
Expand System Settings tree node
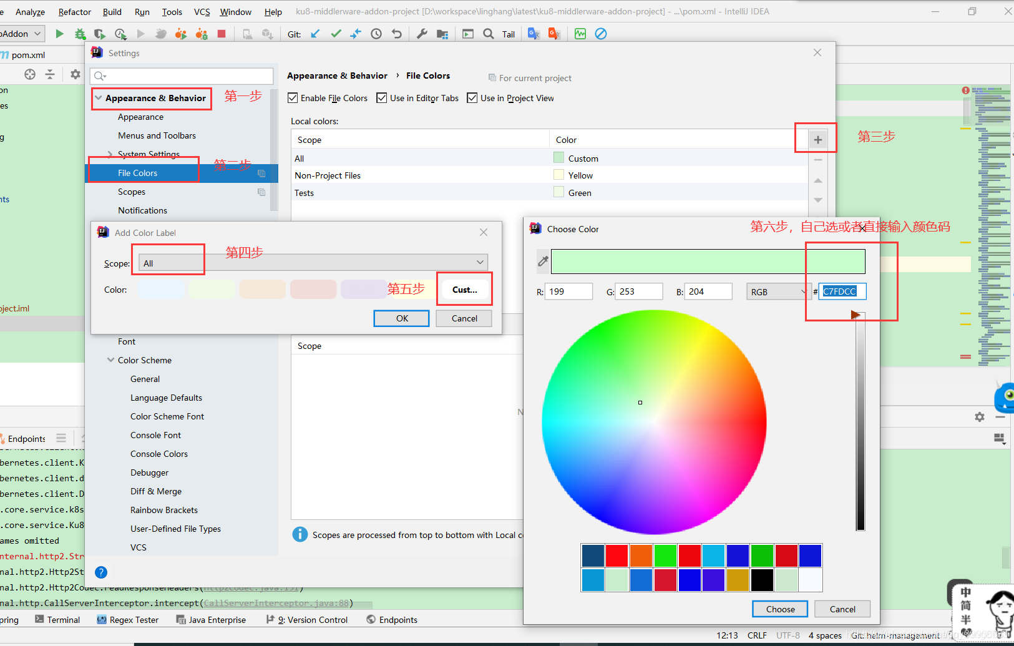pos(110,154)
